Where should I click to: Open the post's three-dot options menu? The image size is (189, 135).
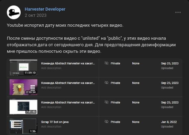(x=178, y=12)
